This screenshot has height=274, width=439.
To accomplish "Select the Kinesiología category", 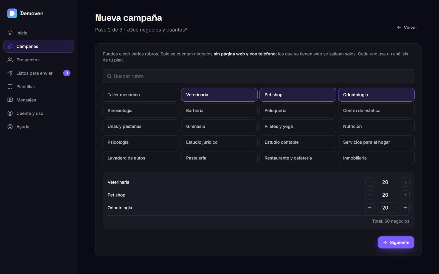I will [141, 111].
